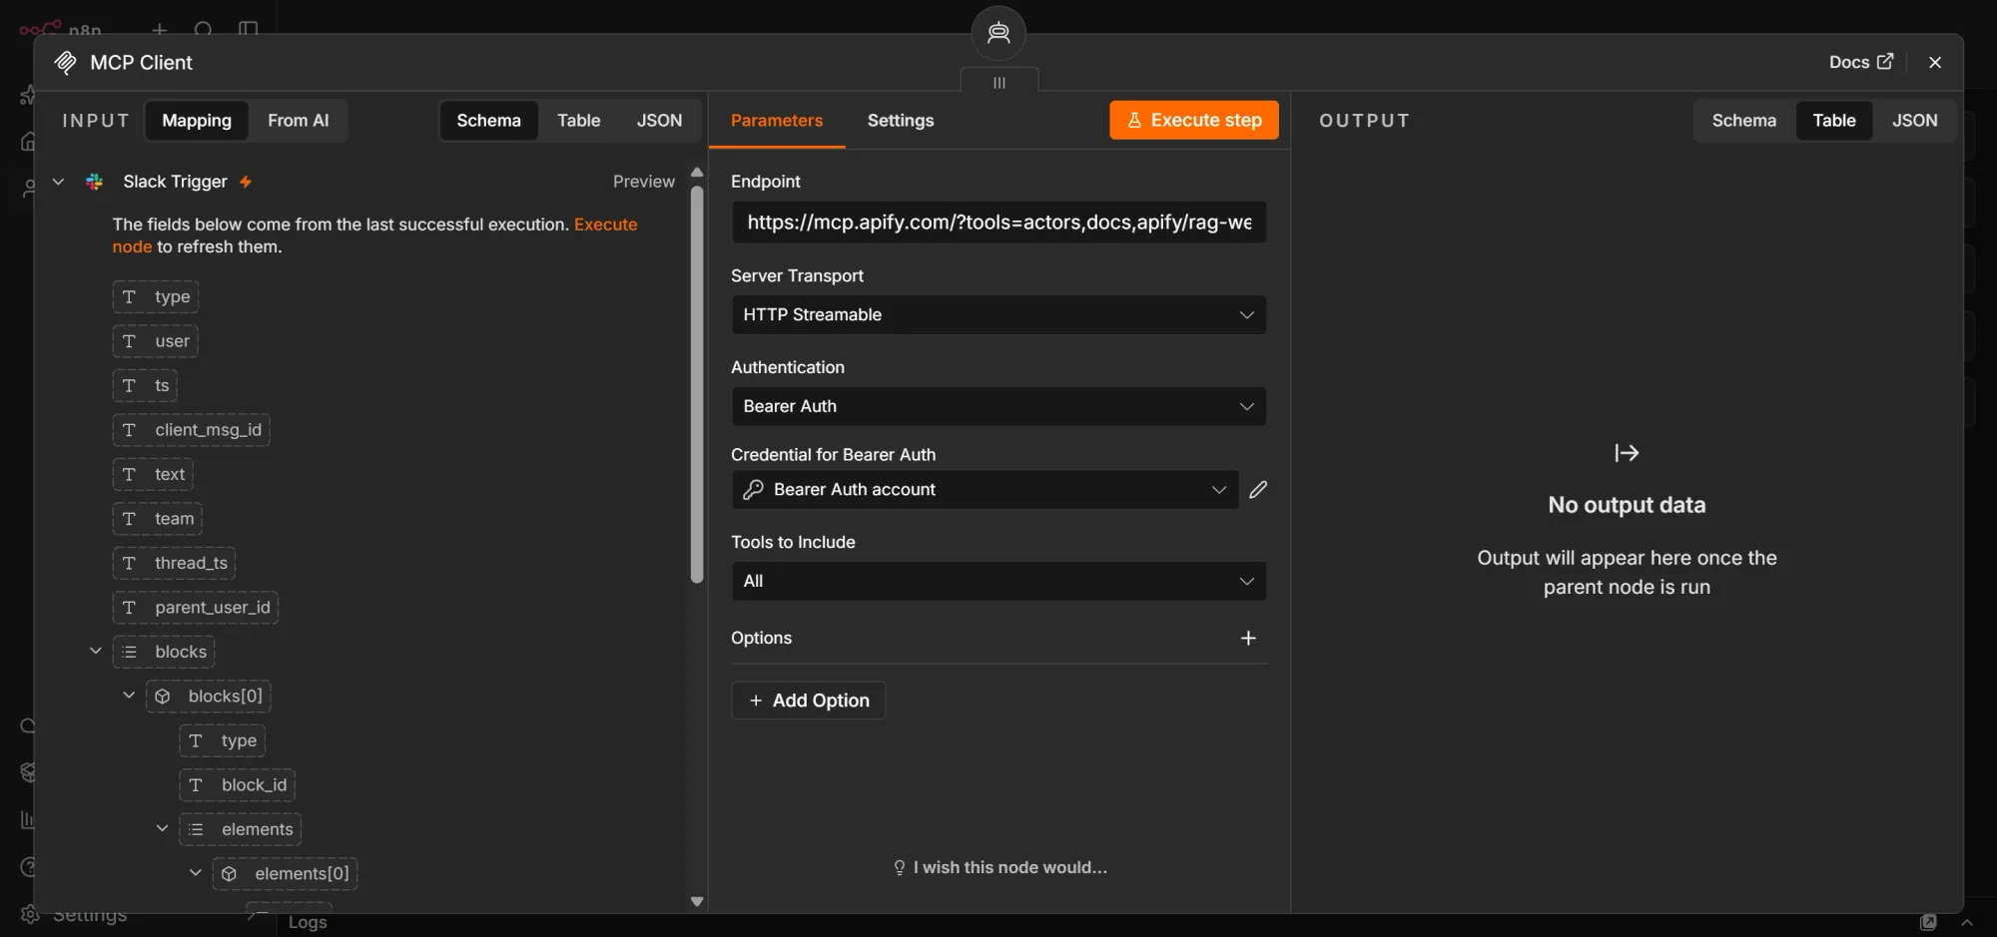Switch output view to Table
Screen dimensions: 1997x937
tap(1834, 121)
